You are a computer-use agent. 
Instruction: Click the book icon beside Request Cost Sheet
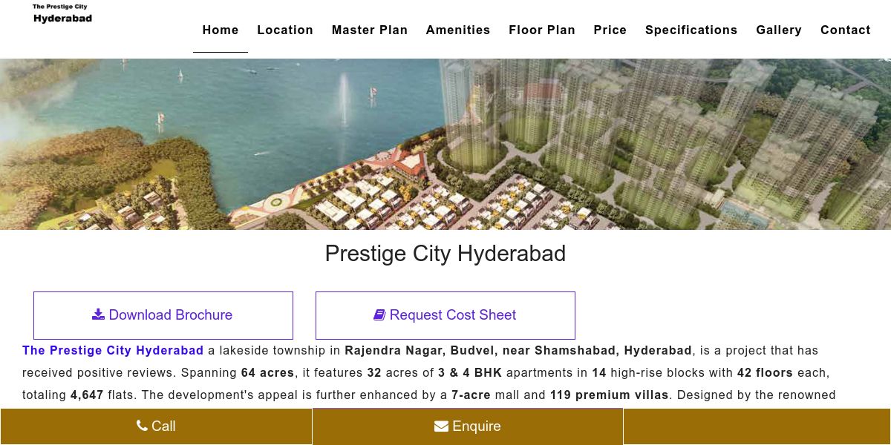tap(379, 314)
